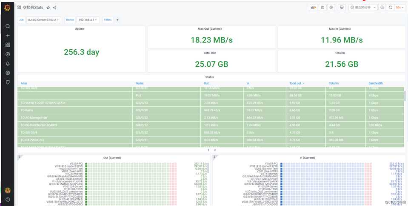Click the 交换机Stats dashboard title
This screenshot has width=408, height=206.
click(33, 8)
